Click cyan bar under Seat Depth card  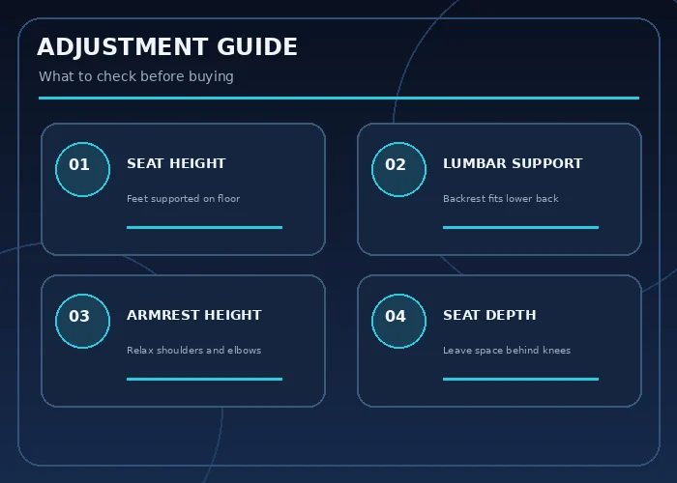[520, 379]
